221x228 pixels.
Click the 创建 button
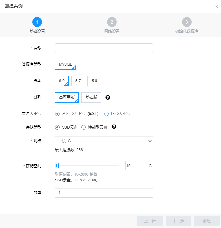coord(207,221)
